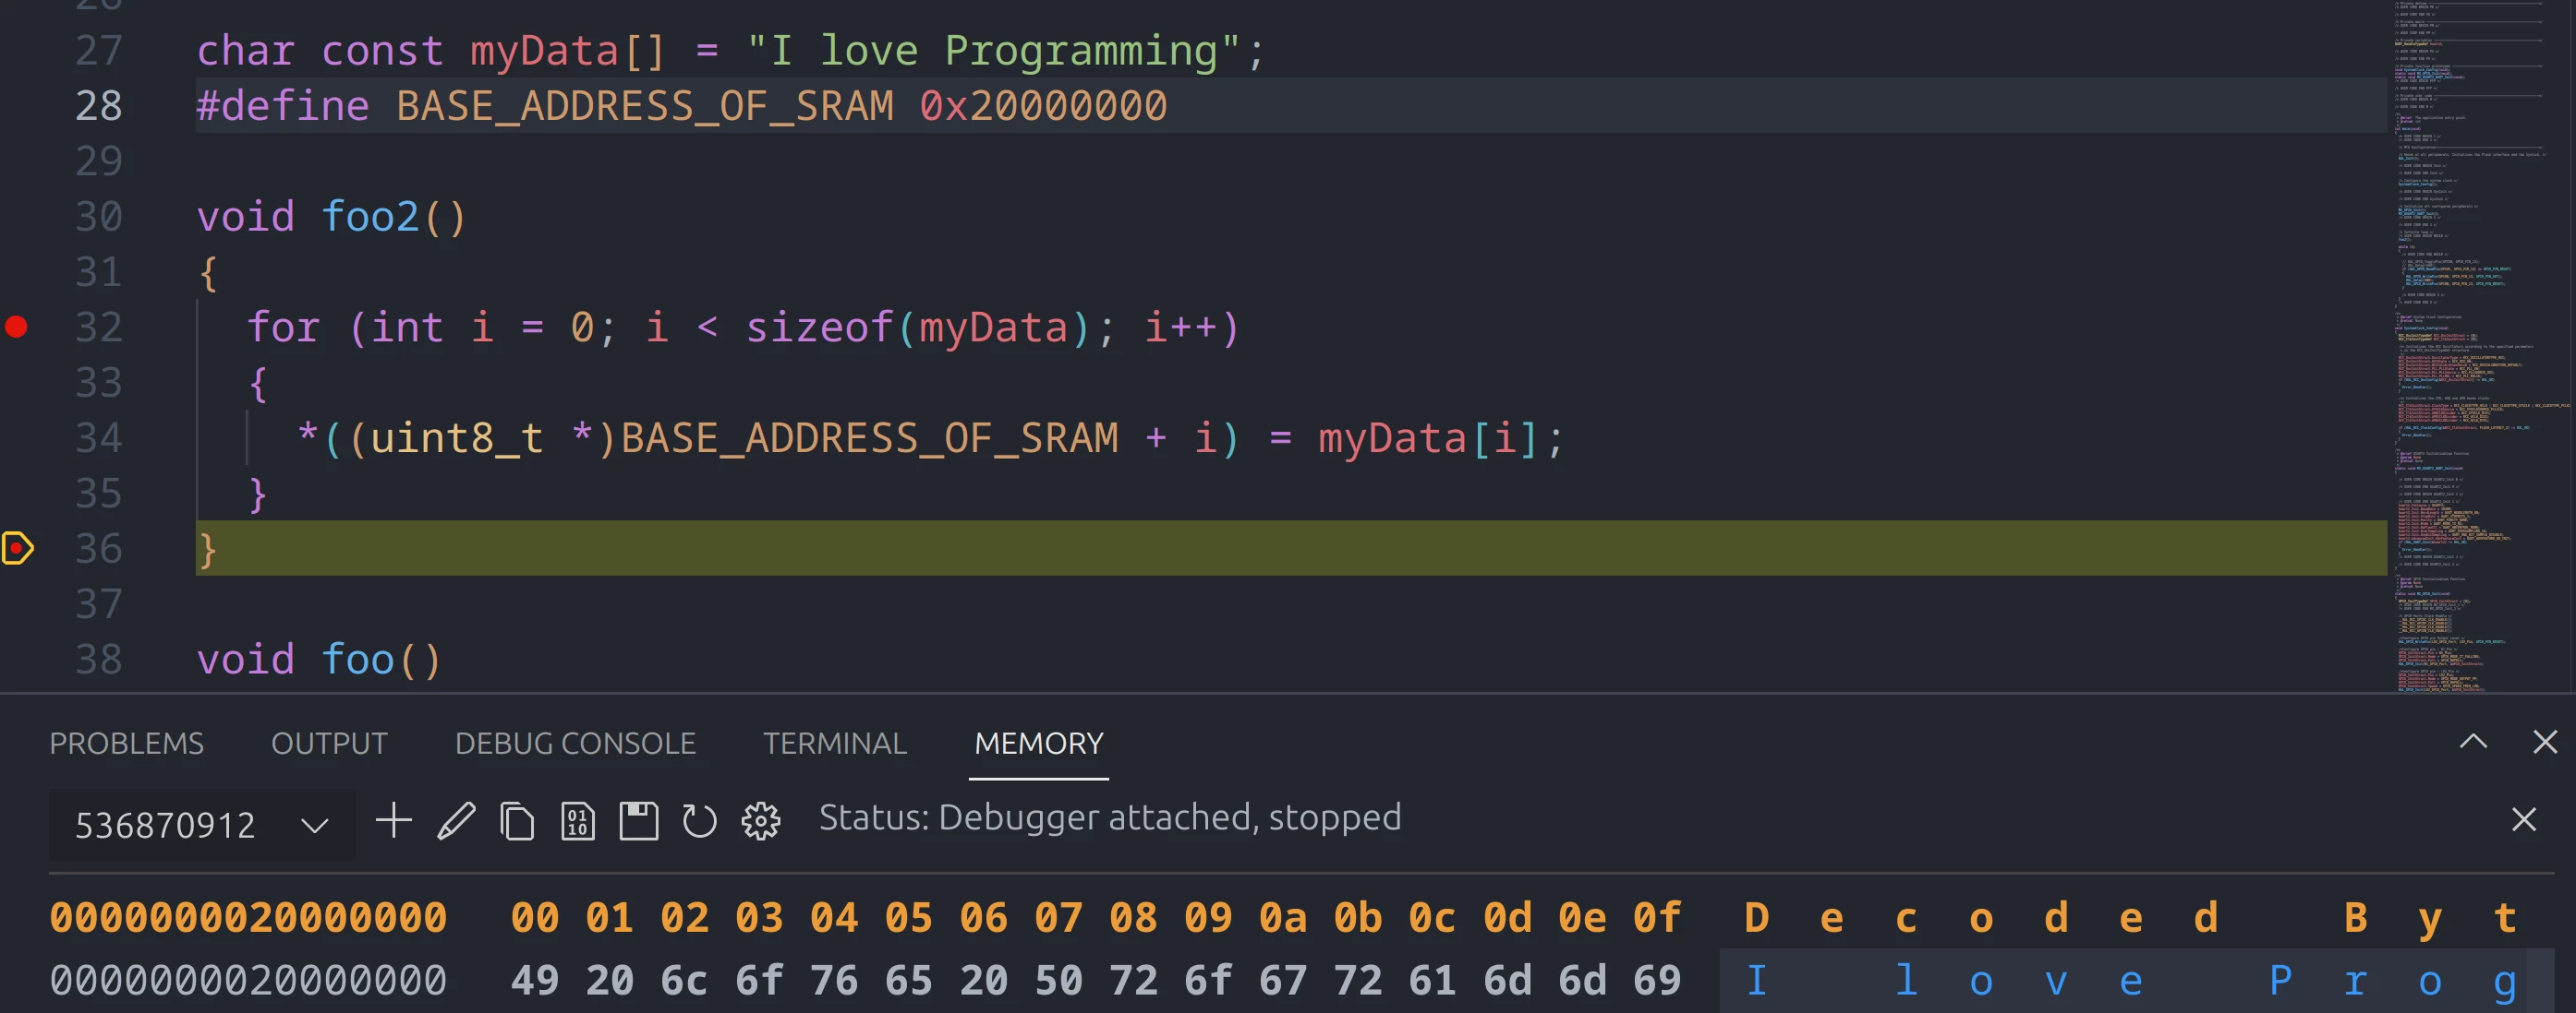Refresh the memory view

pos(699,821)
